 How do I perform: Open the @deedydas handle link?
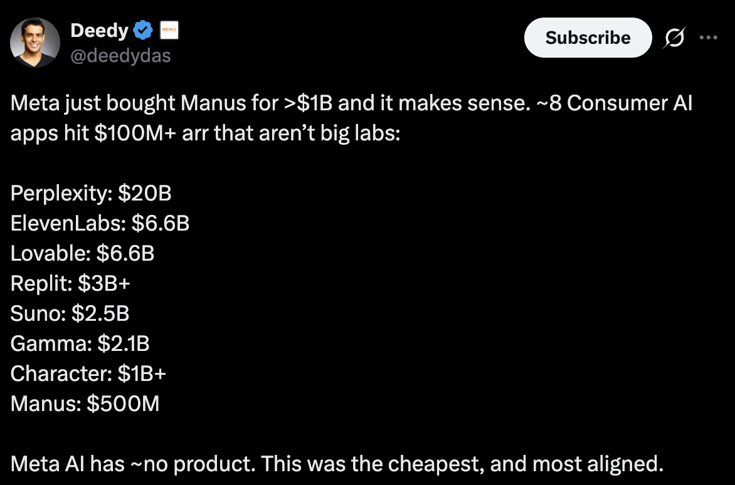pyautogui.click(x=120, y=56)
